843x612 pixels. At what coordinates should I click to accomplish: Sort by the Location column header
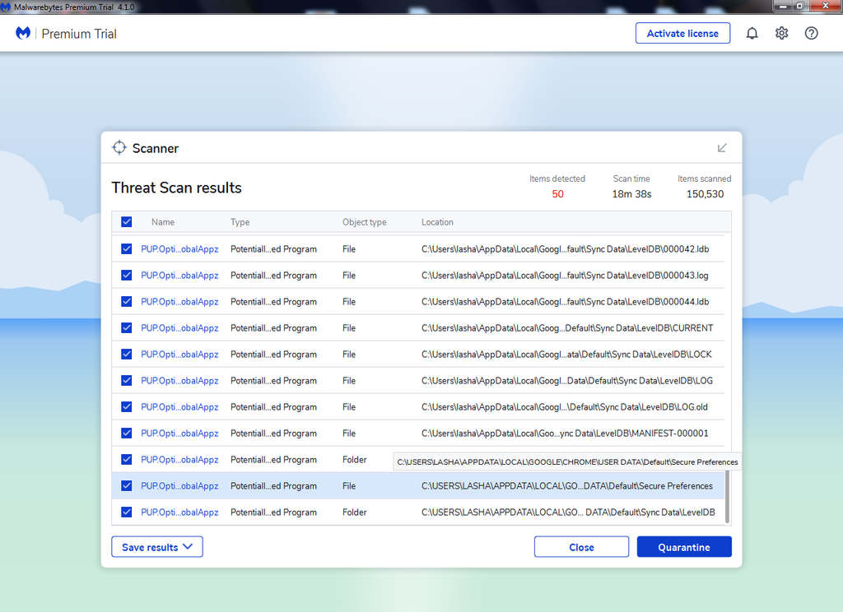click(x=437, y=222)
